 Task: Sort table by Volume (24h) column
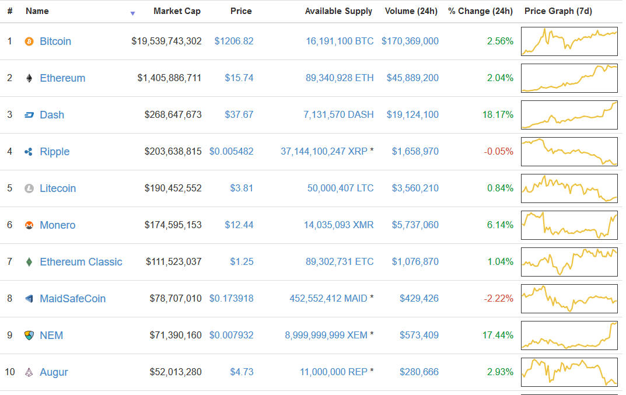pos(411,11)
